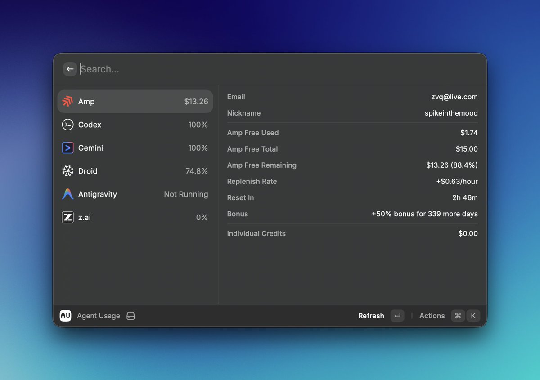Click the $13.26 (88.4%) value

pos(452,165)
